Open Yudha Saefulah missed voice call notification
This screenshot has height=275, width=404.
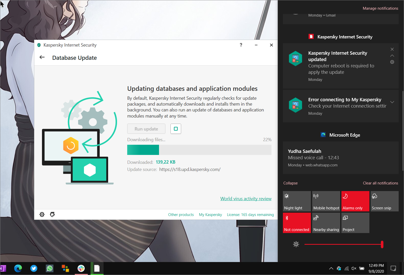341,158
